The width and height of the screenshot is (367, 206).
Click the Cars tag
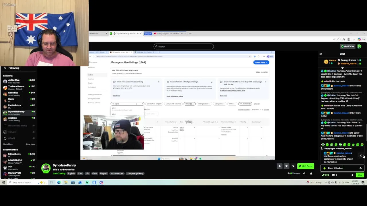pyautogui.click(x=80, y=173)
